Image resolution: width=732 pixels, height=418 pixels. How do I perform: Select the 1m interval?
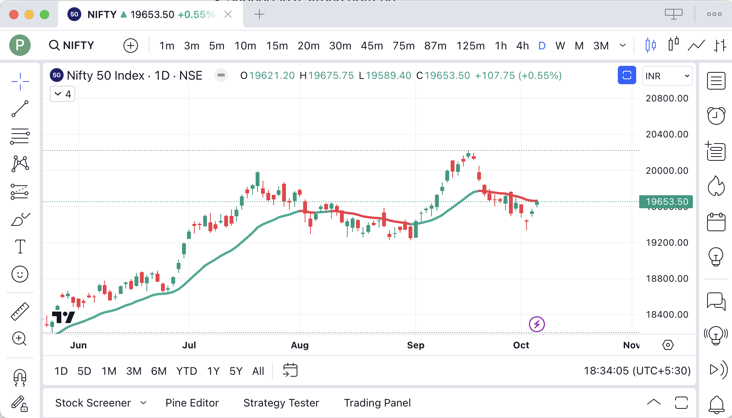tap(167, 46)
